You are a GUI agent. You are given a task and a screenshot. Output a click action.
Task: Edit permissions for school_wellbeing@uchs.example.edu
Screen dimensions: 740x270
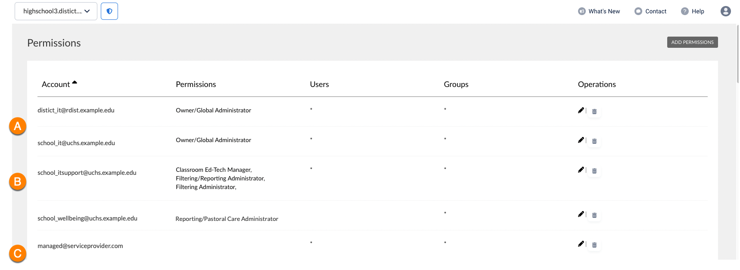[x=581, y=214]
